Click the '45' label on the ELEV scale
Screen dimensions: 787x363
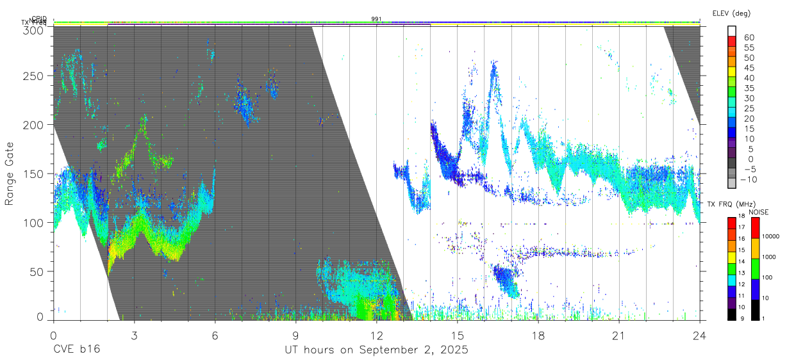click(749, 68)
